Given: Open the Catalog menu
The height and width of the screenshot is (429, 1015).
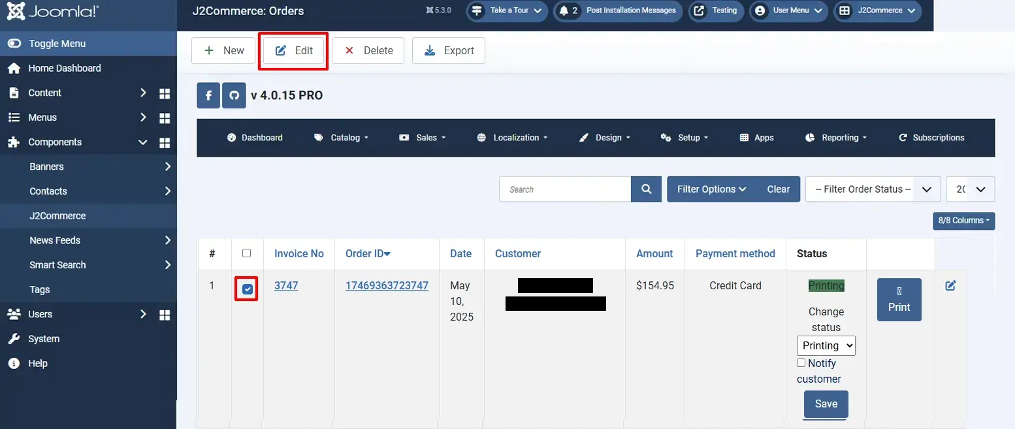Looking at the screenshot, I should 341,138.
